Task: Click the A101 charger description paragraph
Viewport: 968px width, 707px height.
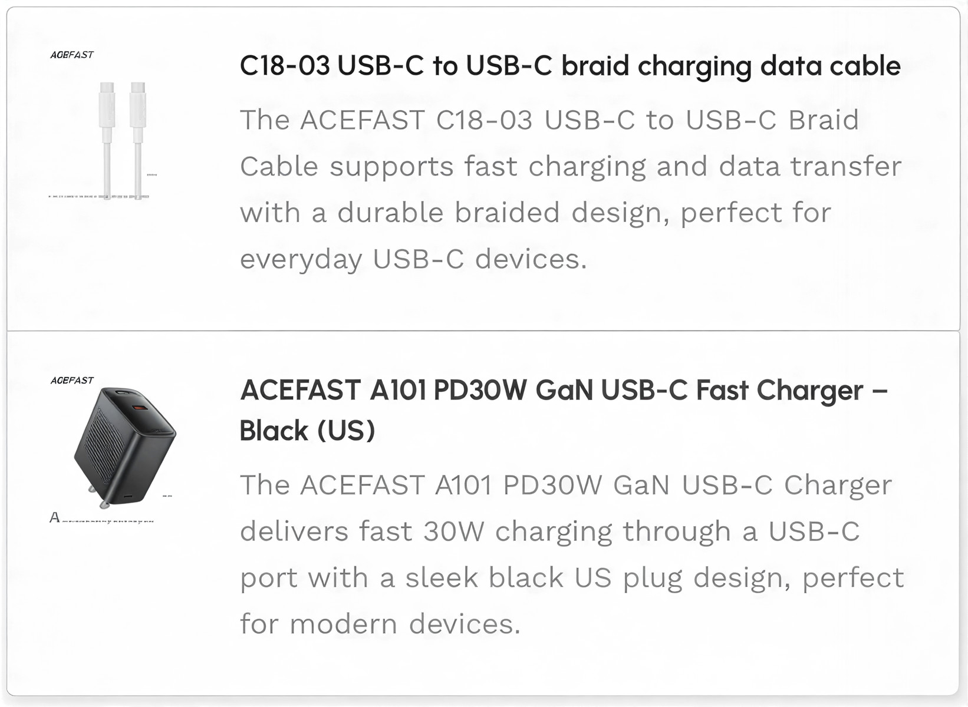Action: [571, 554]
